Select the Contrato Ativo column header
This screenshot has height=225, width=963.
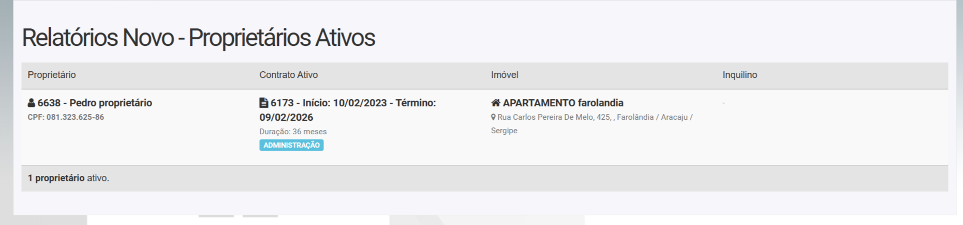coord(288,75)
